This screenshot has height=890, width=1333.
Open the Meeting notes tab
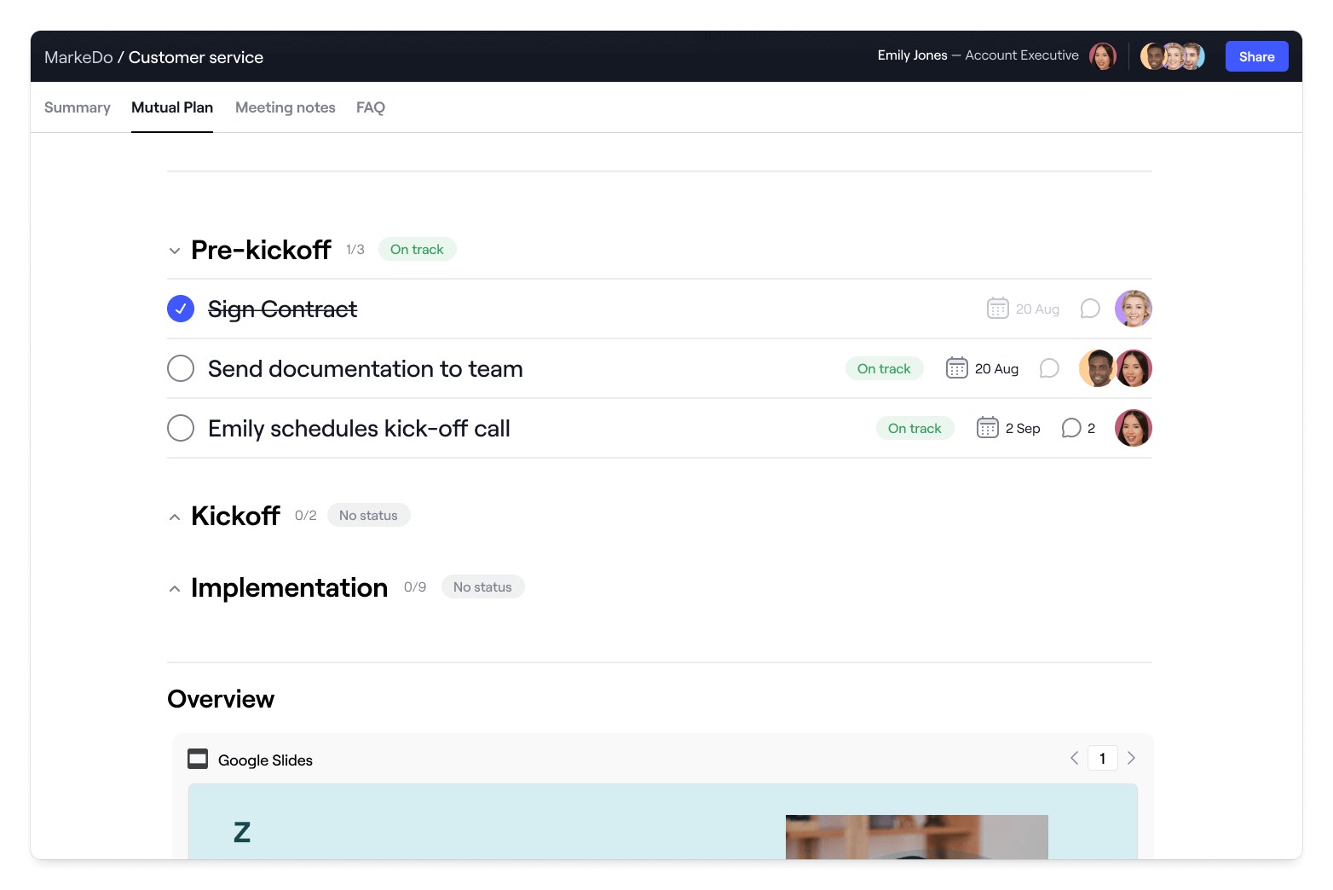coord(285,107)
